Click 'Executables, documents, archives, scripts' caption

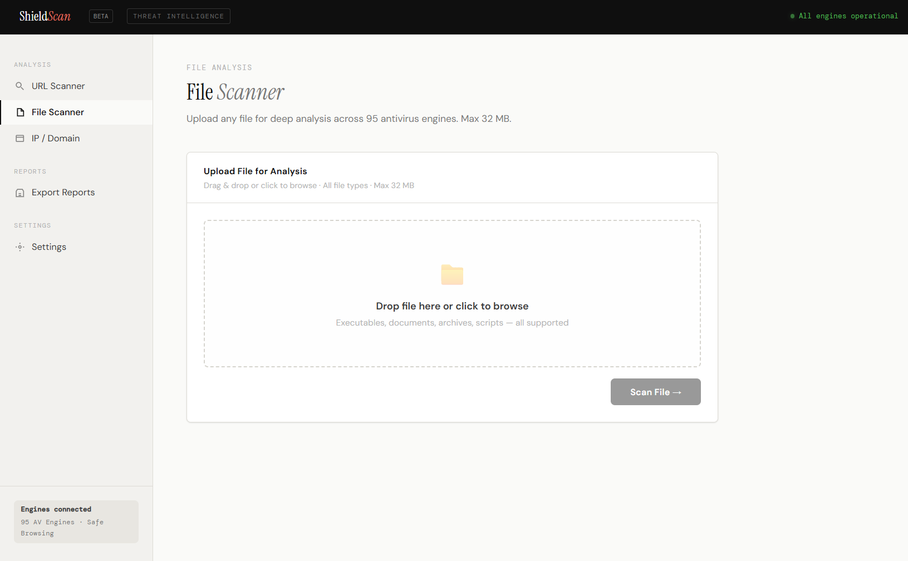click(452, 323)
